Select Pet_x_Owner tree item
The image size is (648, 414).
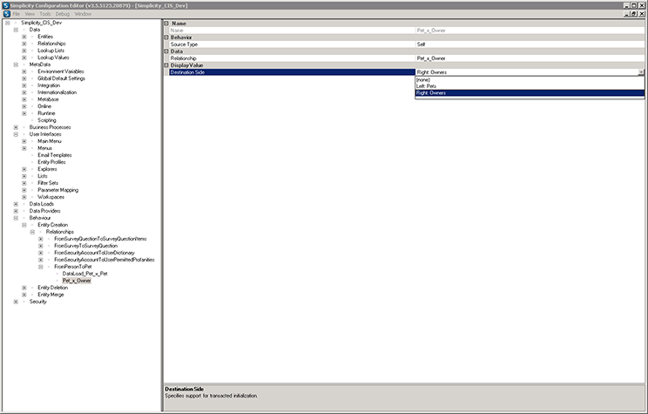77,281
